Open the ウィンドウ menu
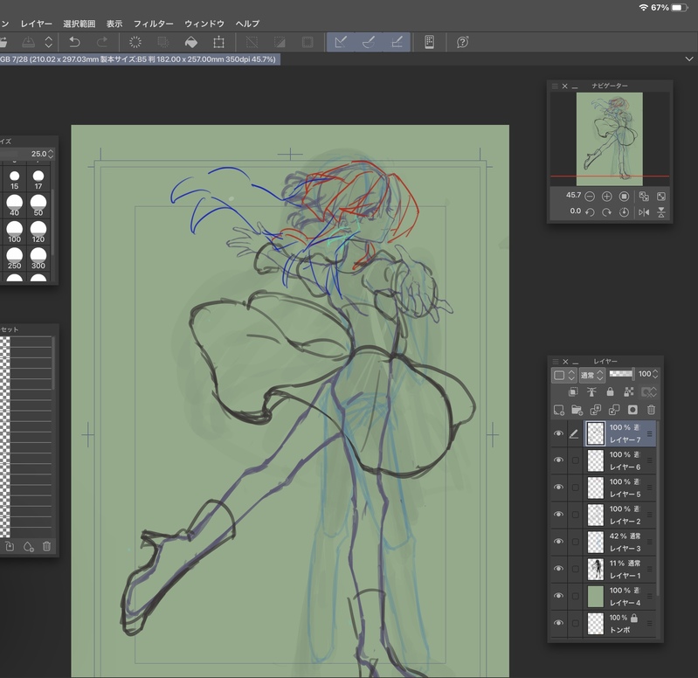The image size is (698, 678). click(204, 24)
